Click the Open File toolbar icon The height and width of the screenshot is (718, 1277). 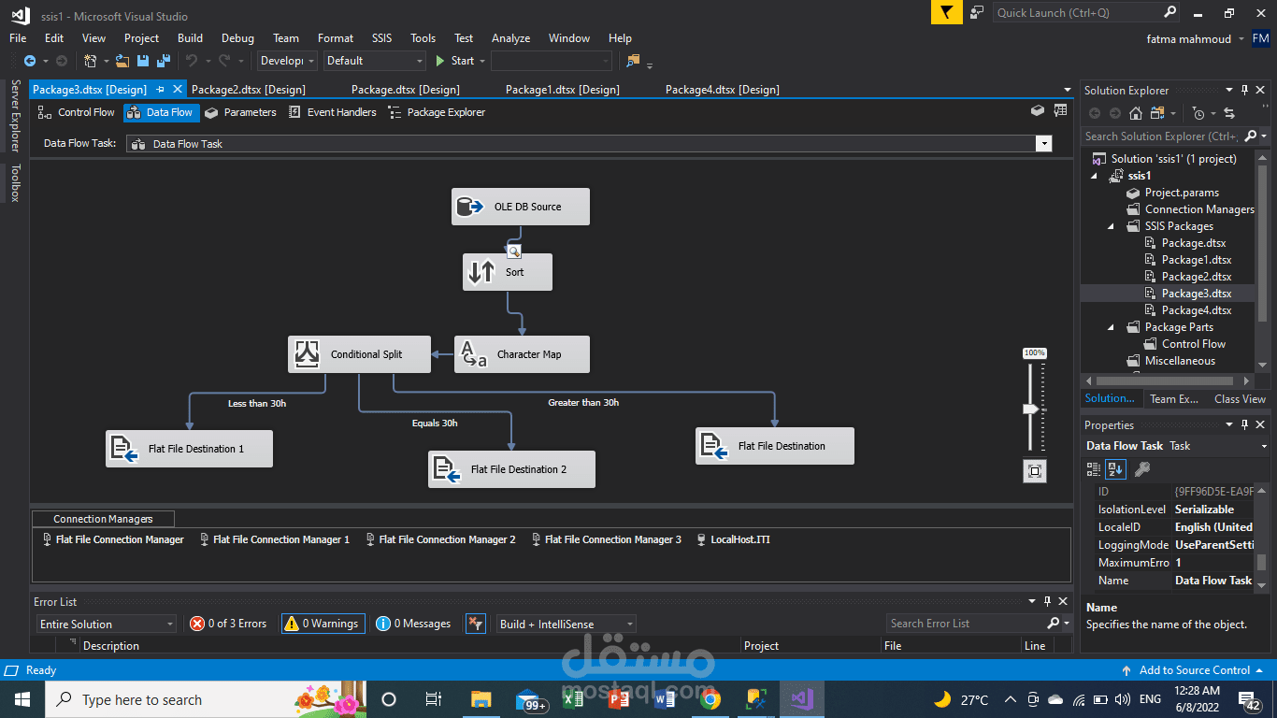(122, 61)
